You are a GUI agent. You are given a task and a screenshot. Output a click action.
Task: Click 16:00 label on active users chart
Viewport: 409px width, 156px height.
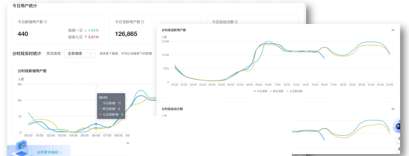pyautogui.click(x=324, y=85)
